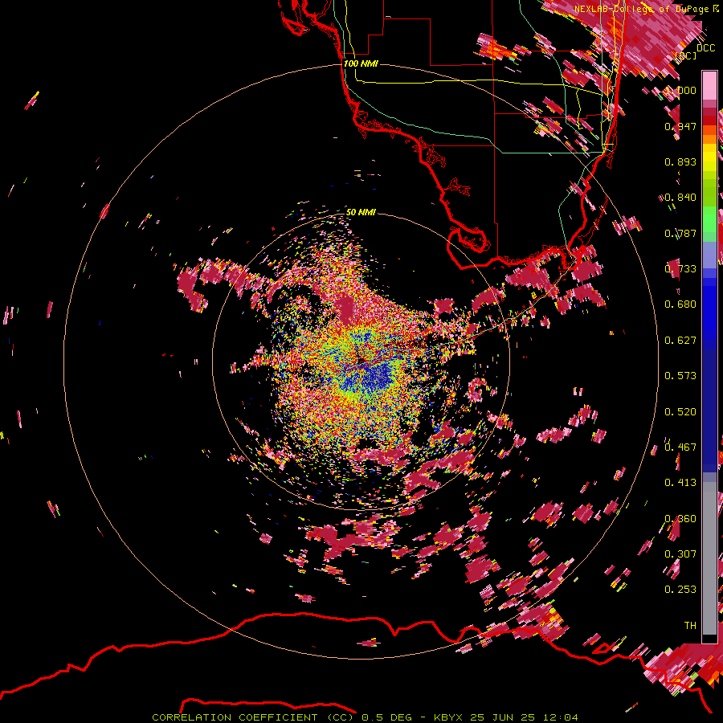Select the 0.627 scale value
The width and height of the screenshot is (723, 723).
pos(680,341)
